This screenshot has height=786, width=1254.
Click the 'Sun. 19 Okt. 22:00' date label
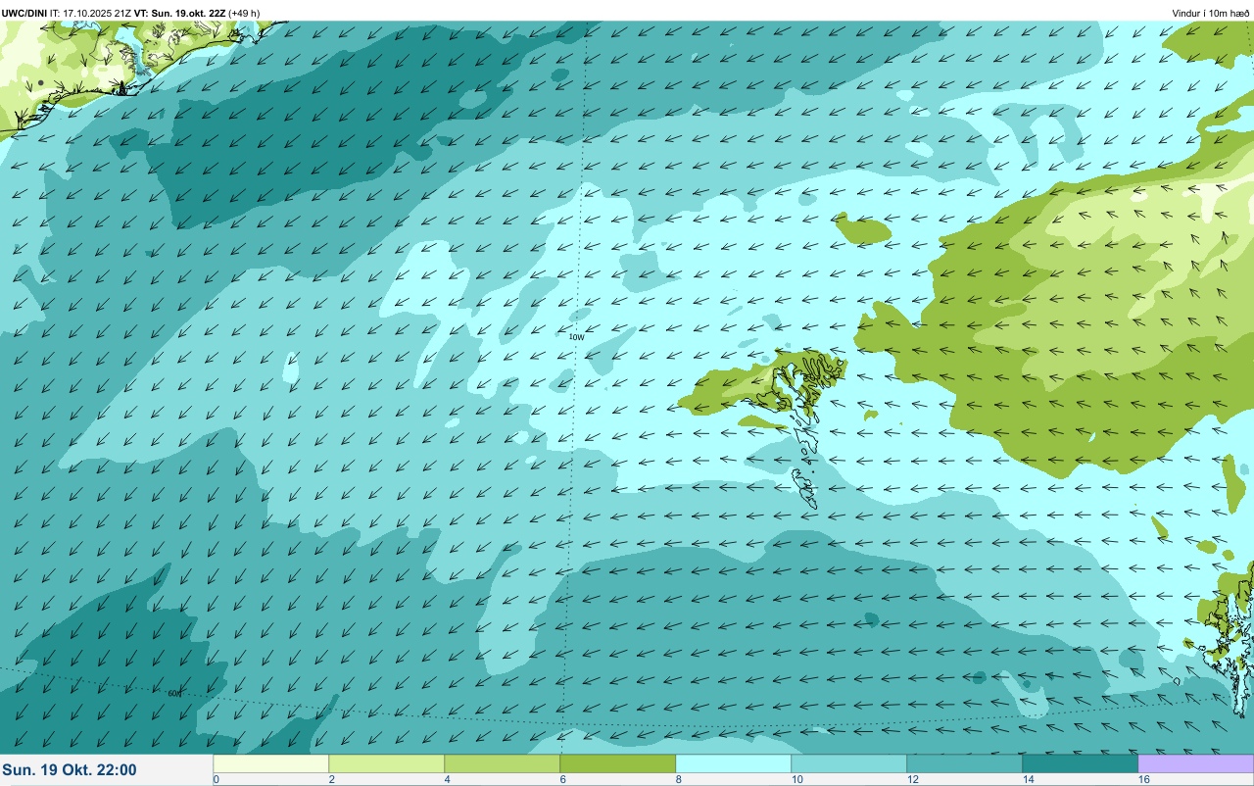point(70,770)
